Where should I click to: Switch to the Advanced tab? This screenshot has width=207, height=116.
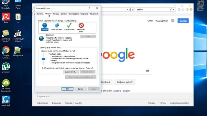[x=93, y=14]
